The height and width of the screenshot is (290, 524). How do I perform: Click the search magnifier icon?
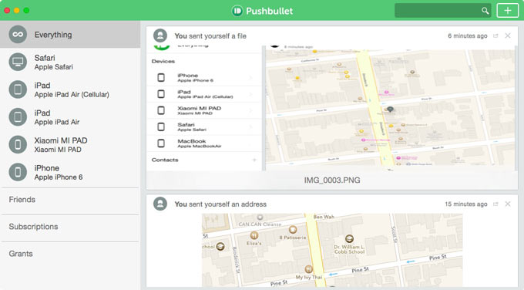tap(485, 11)
